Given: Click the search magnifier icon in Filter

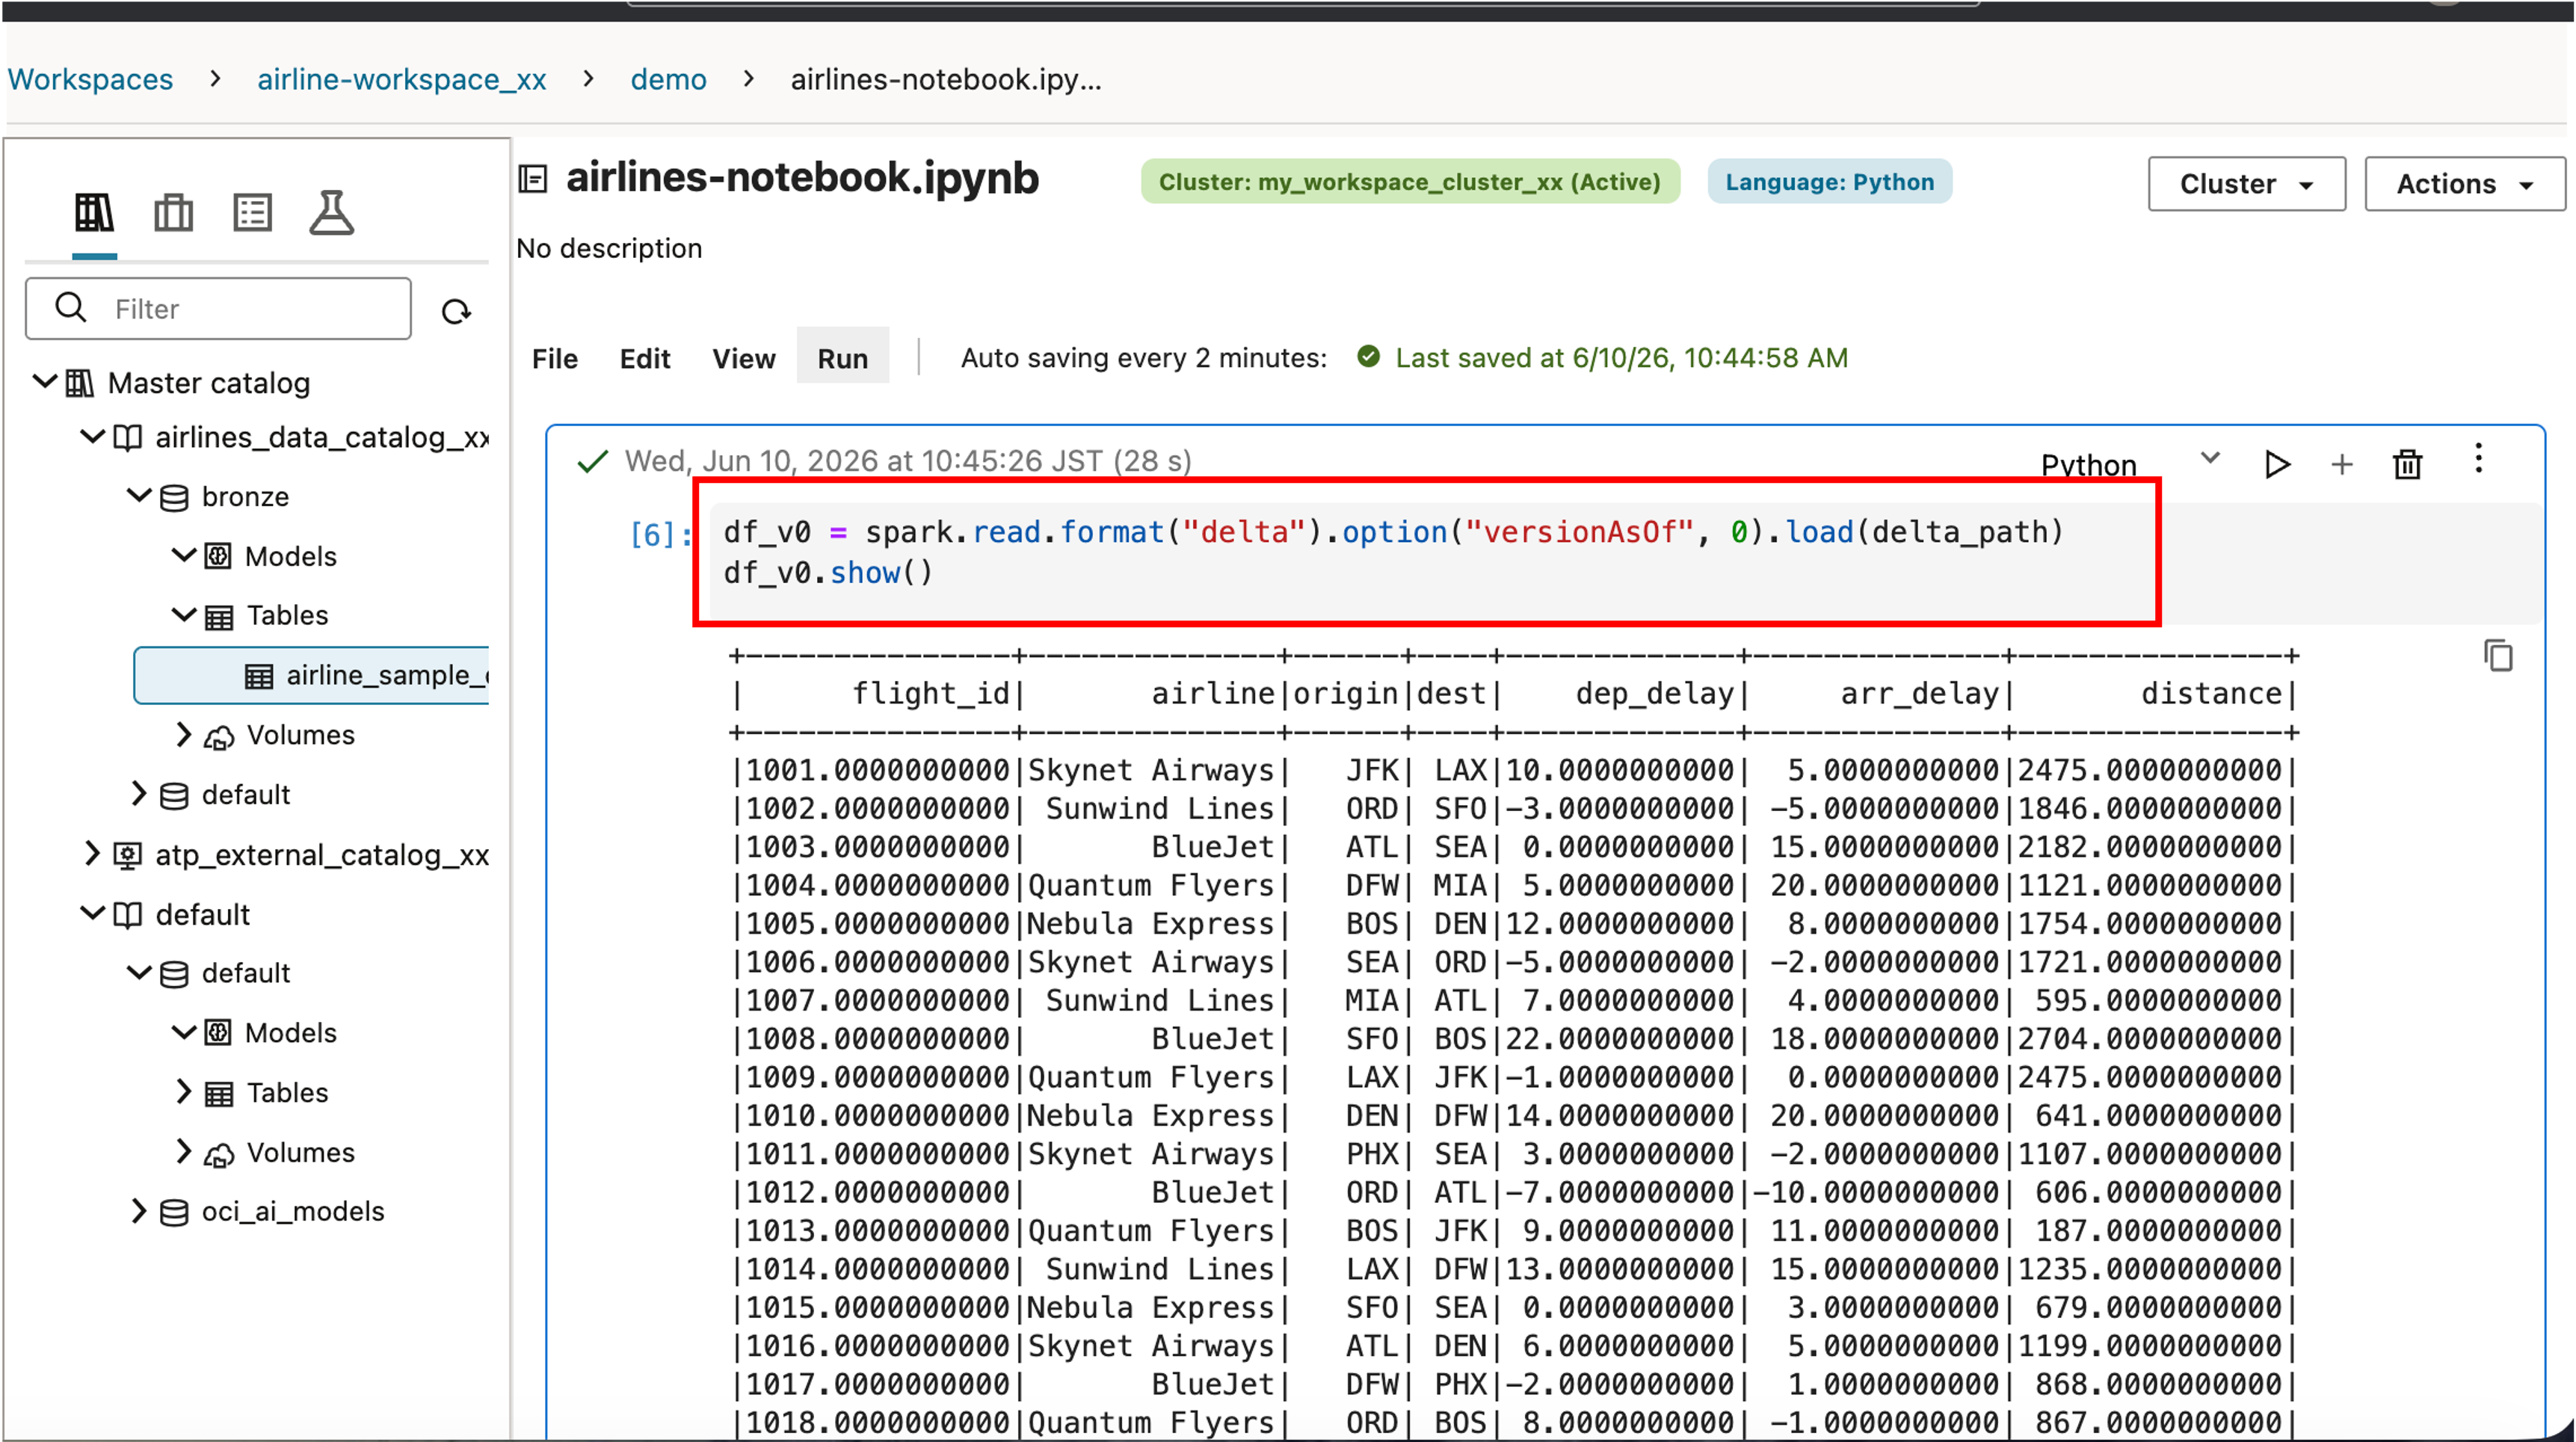Looking at the screenshot, I should [70, 307].
